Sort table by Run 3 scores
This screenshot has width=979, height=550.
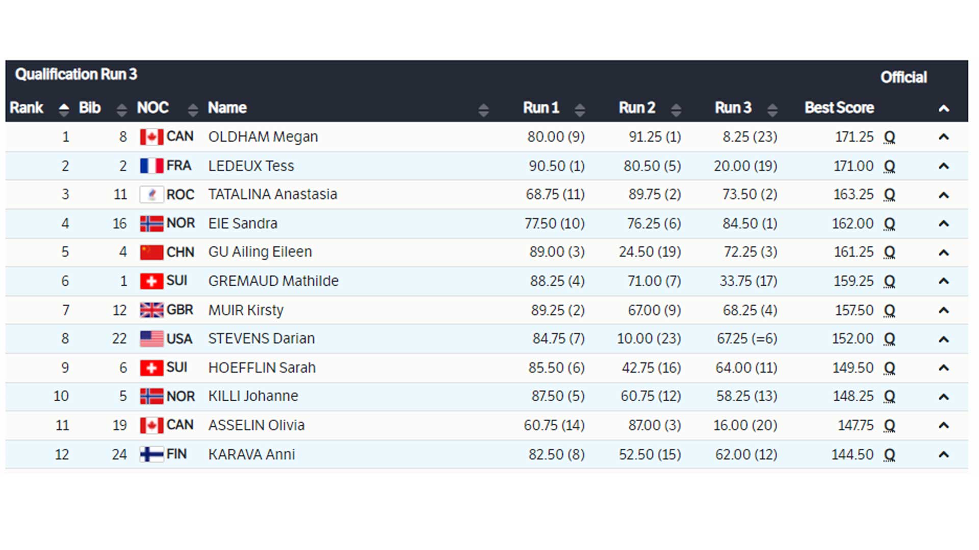tap(772, 109)
